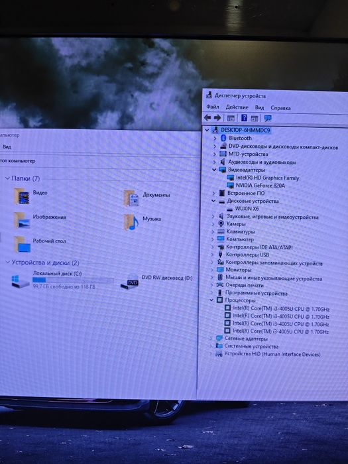
Task: Collapse the Видеоадаптеры node
Action: click(214, 170)
